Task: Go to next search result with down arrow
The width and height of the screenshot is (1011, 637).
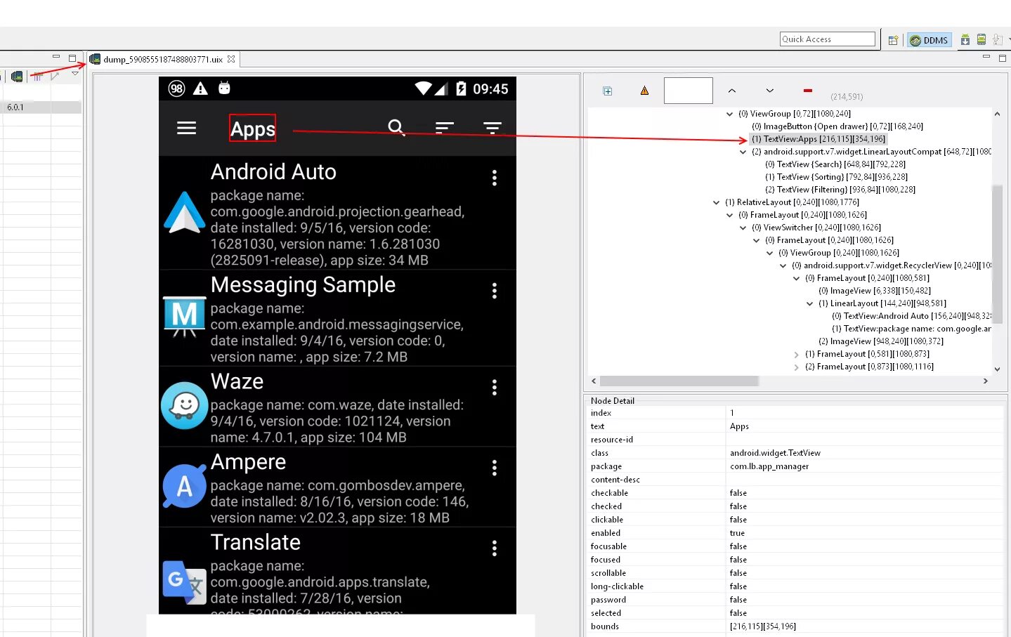Action: tap(769, 91)
